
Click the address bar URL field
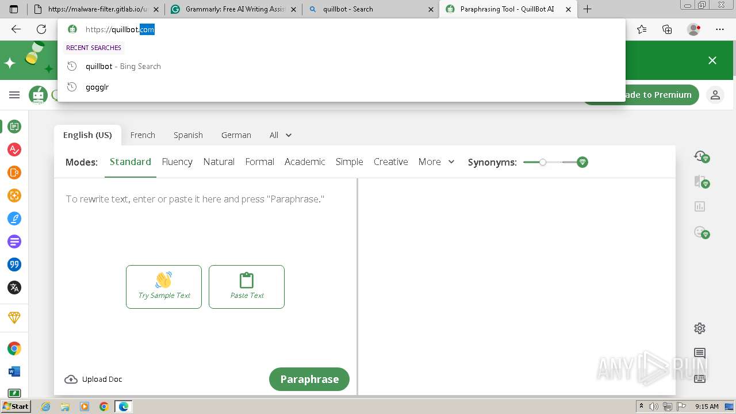pos(342,29)
